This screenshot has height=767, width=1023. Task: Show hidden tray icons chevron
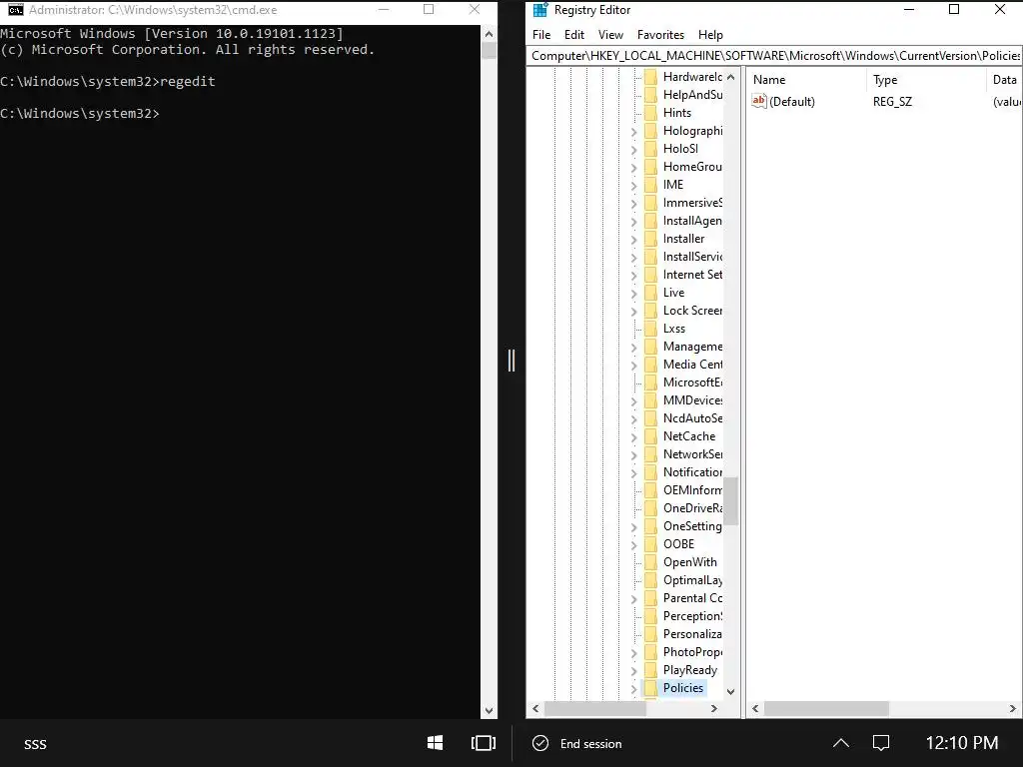[841, 743]
